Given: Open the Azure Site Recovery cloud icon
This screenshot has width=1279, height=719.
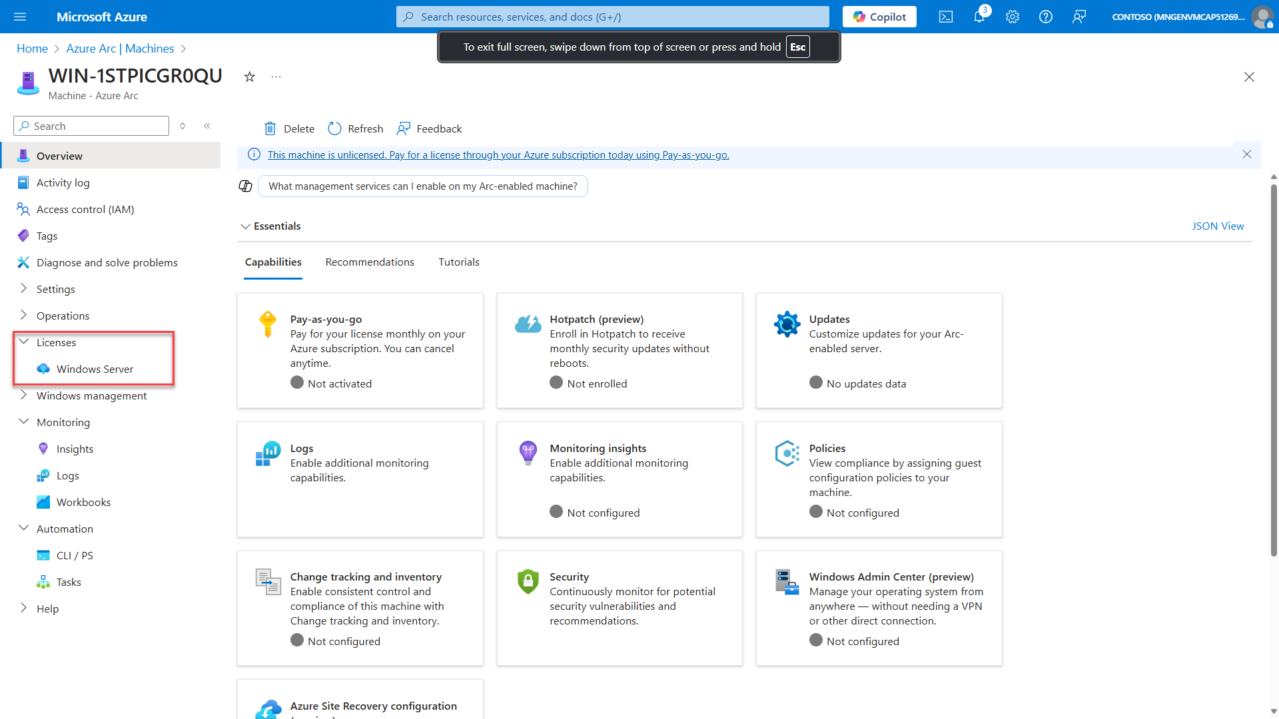Looking at the screenshot, I should tap(268, 708).
